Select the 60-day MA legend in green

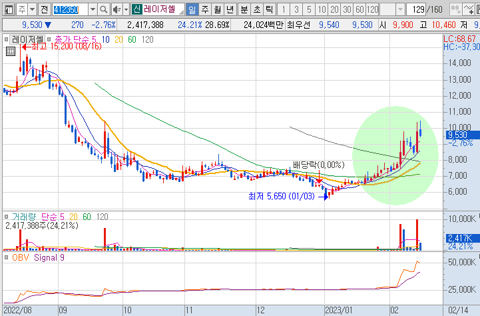(x=132, y=39)
